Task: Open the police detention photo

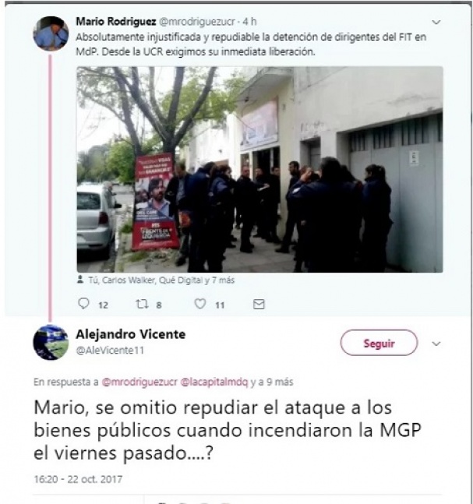Action: click(259, 169)
